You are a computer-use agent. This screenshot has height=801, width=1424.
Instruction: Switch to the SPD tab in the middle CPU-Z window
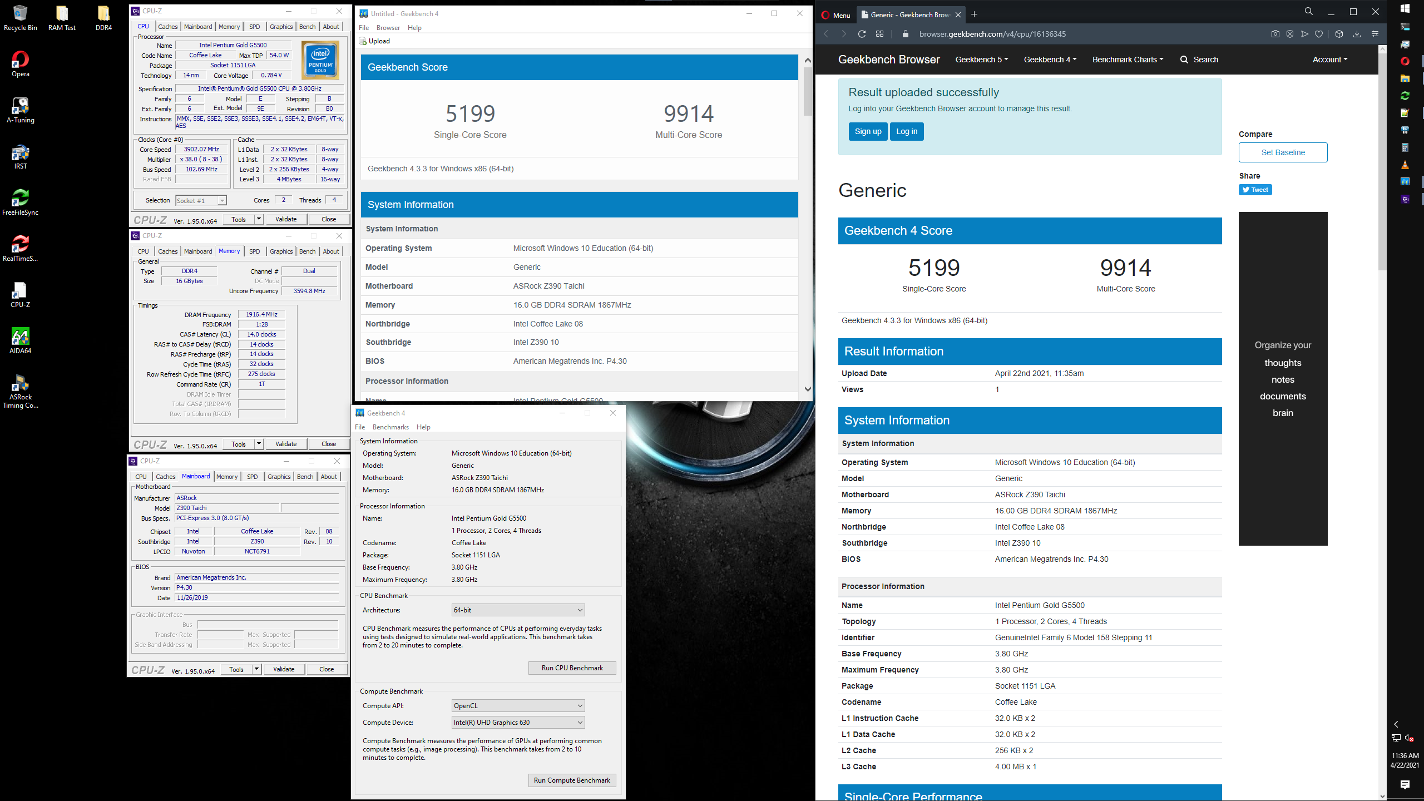[x=255, y=251]
